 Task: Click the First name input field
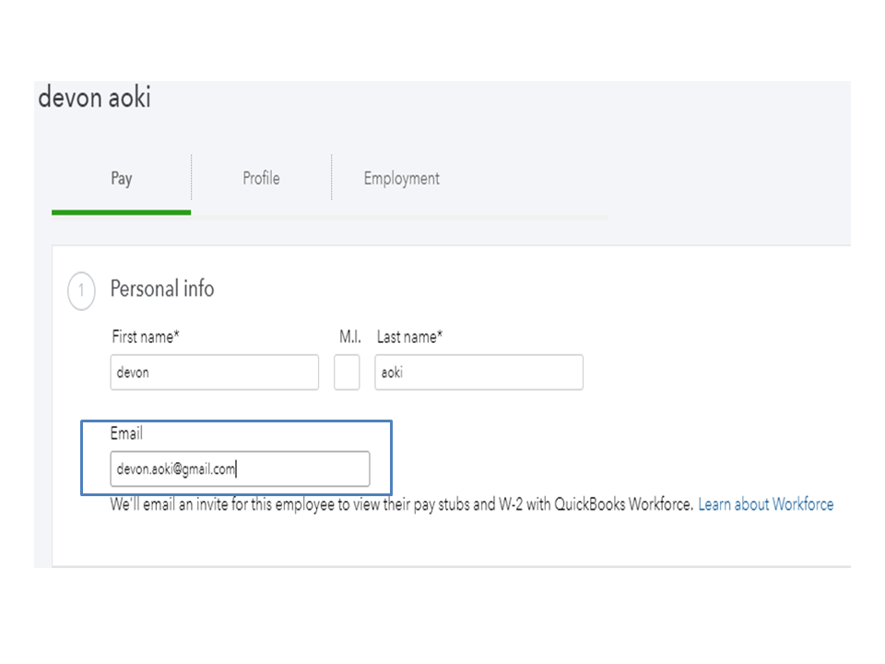tap(214, 373)
